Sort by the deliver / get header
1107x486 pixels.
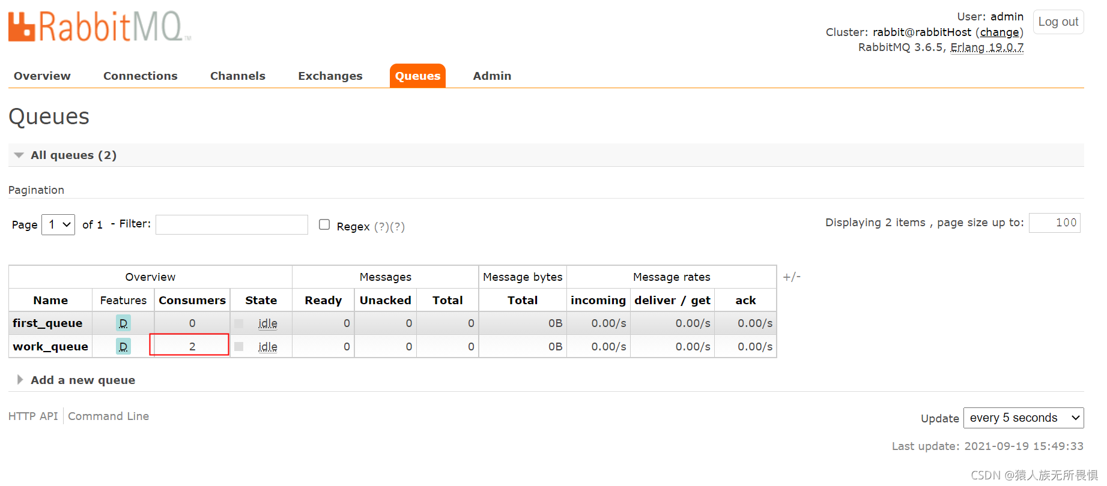click(x=672, y=300)
